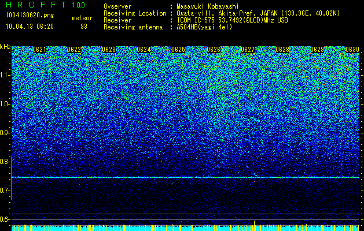The image size is (364, 231).
Task: Click the kHz unit label
Action: (x=5, y=47)
